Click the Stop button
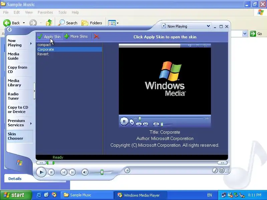 [x=51, y=172]
